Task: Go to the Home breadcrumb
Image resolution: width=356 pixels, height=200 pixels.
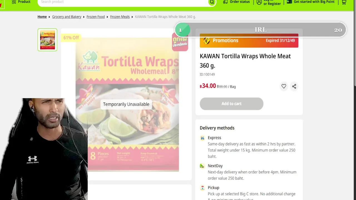Action: (x=42, y=17)
